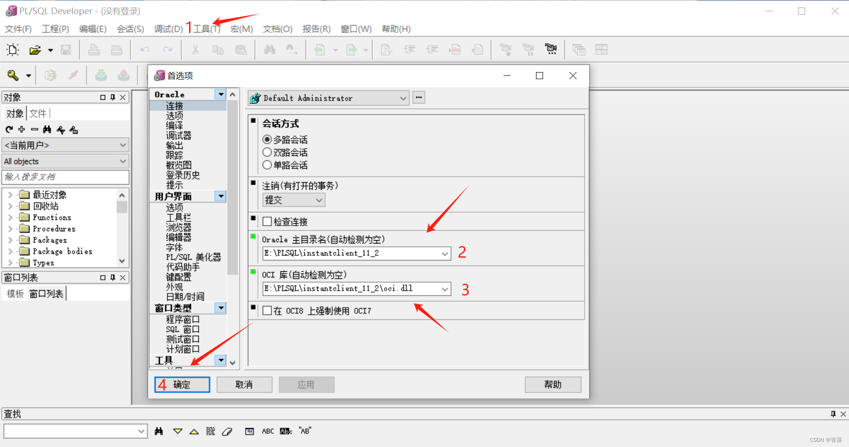Open the 工具(T) menu
Viewport: 849px width, 447px height.
[x=205, y=29]
